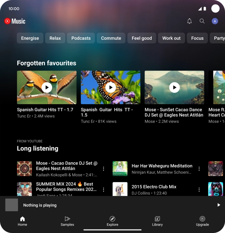This screenshot has height=233, width=225.
Task: Play the butterfly thumbnail video
Action: pos(111,88)
